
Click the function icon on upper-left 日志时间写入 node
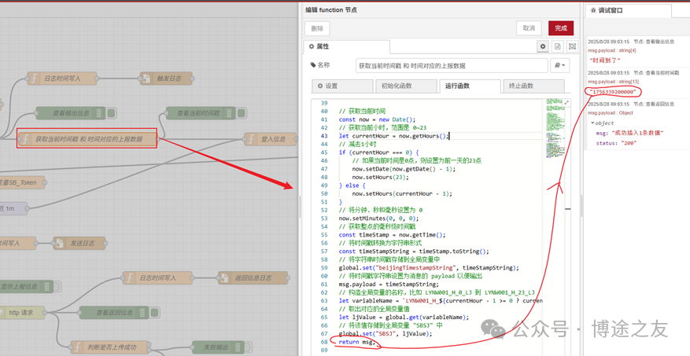(x=34, y=79)
